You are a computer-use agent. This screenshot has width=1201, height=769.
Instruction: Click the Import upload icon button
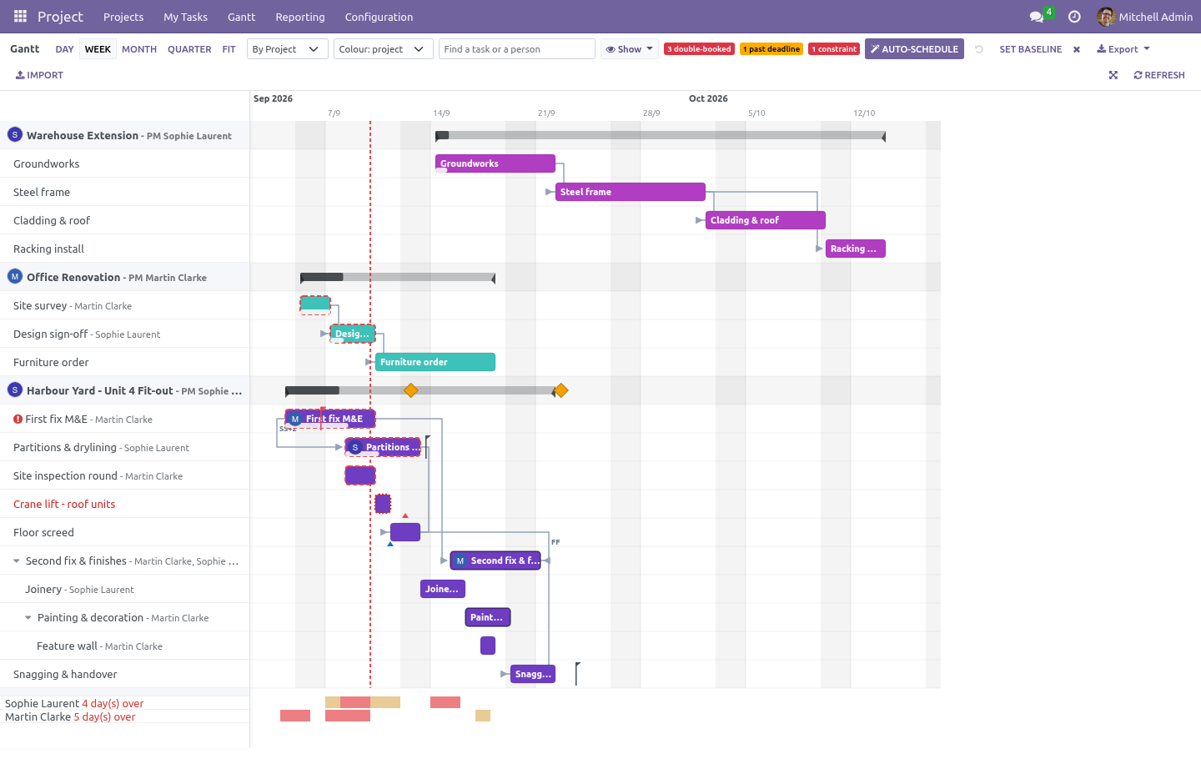pos(39,75)
